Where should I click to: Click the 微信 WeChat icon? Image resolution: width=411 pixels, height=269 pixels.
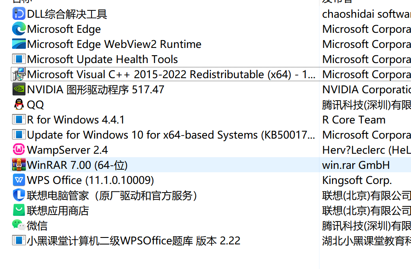pyautogui.click(x=19, y=225)
